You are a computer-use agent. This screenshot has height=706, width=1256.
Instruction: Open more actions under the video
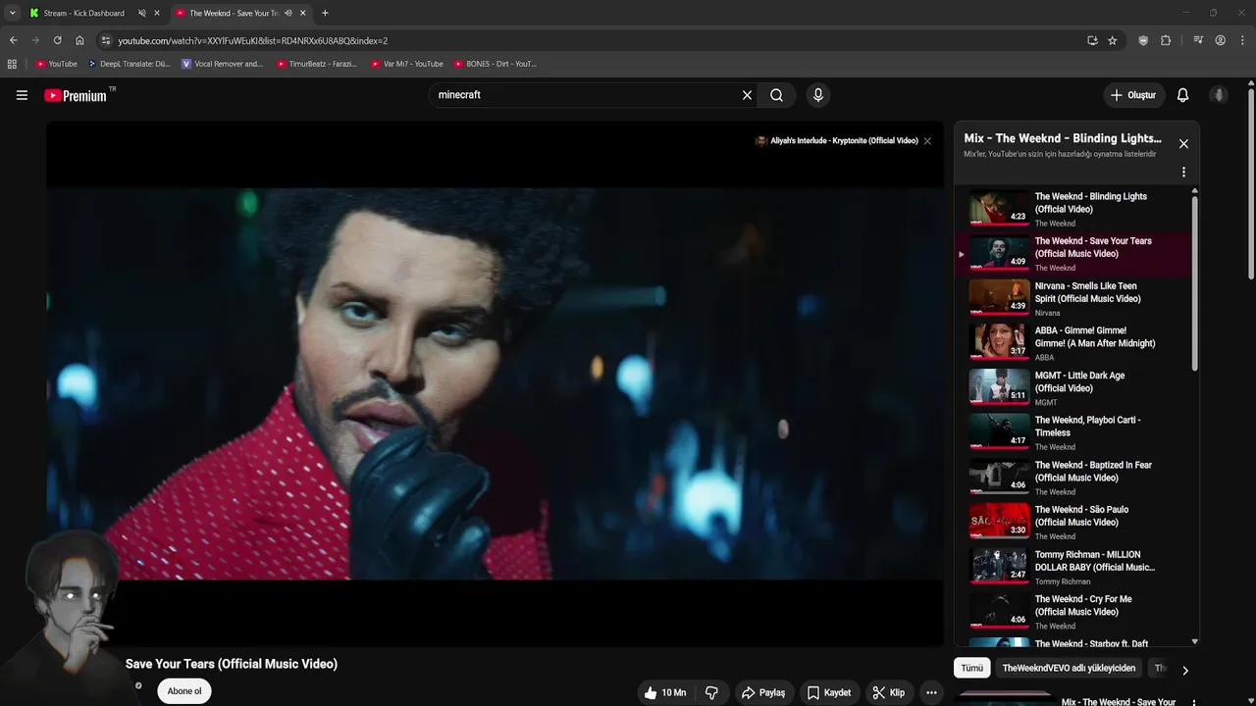(x=931, y=692)
